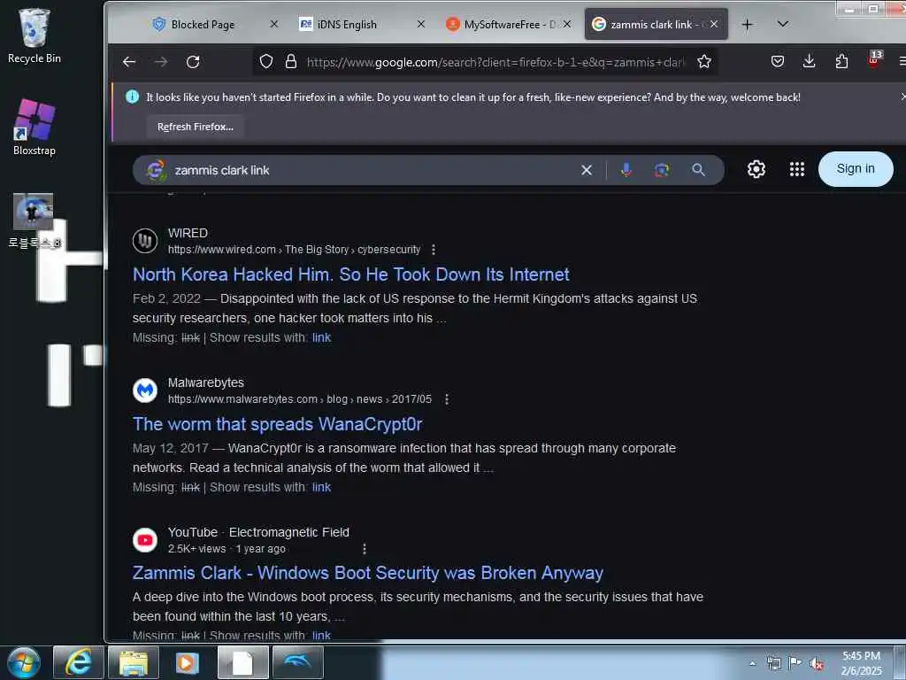Click 'link' under the Malwarebytes result
The width and height of the screenshot is (906, 680).
tap(321, 488)
